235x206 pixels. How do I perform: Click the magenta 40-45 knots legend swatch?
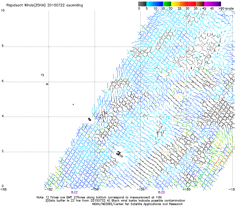[208, 4]
